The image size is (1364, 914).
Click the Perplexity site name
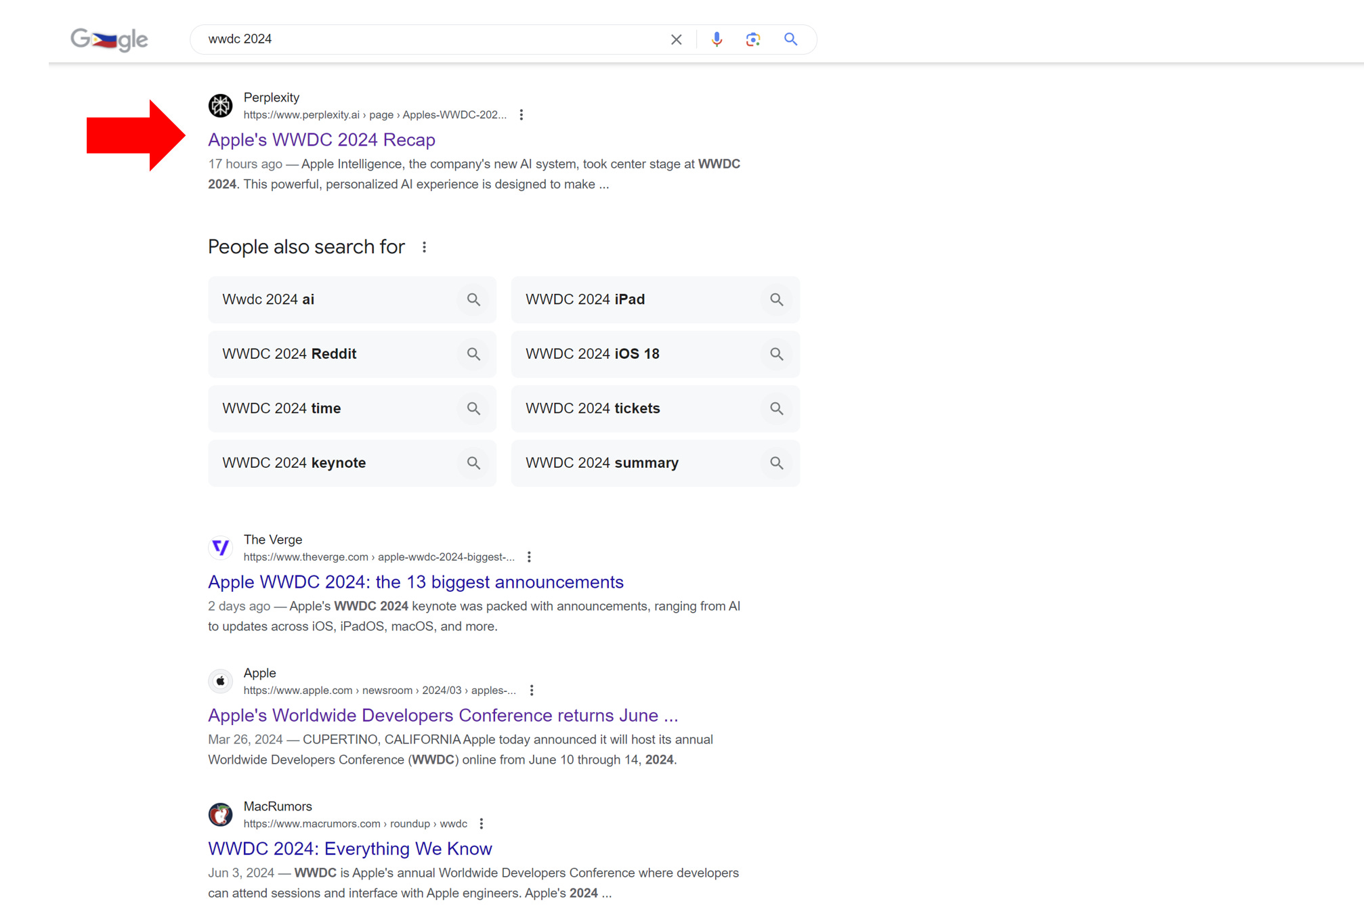(x=272, y=97)
